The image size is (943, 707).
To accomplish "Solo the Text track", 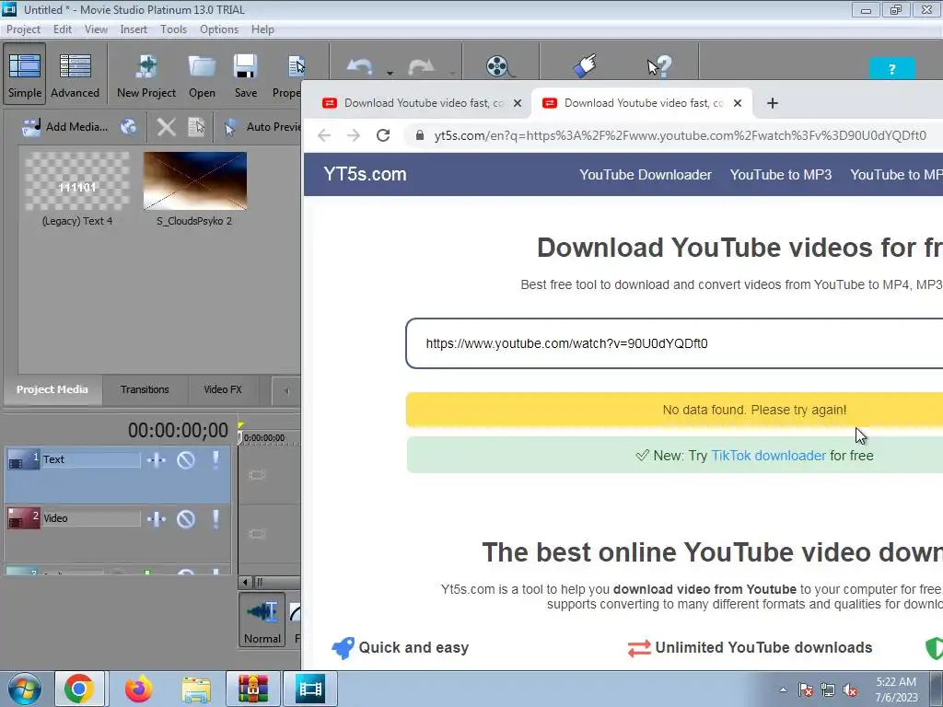I will click(215, 460).
